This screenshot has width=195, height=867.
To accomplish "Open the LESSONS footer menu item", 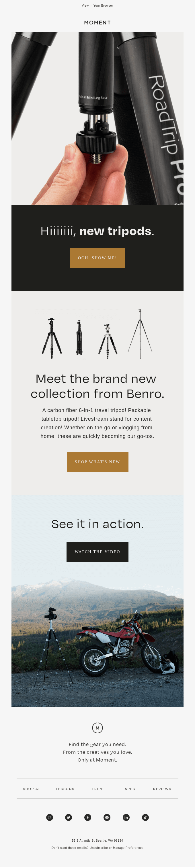I will coord(65,789).
